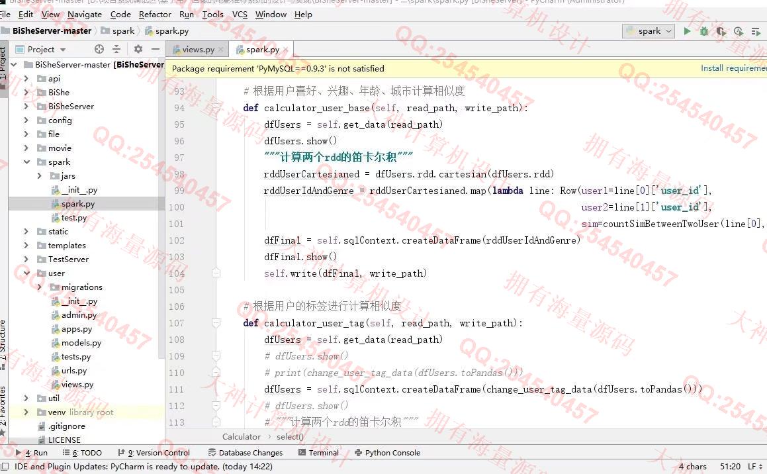The image size is (767, 474).
Task: Select spark.py in project tree
Action: coord(78,203)
